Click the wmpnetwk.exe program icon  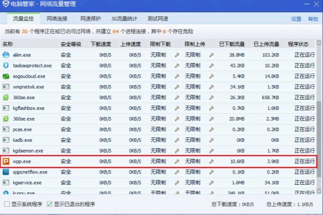point(6,87)
